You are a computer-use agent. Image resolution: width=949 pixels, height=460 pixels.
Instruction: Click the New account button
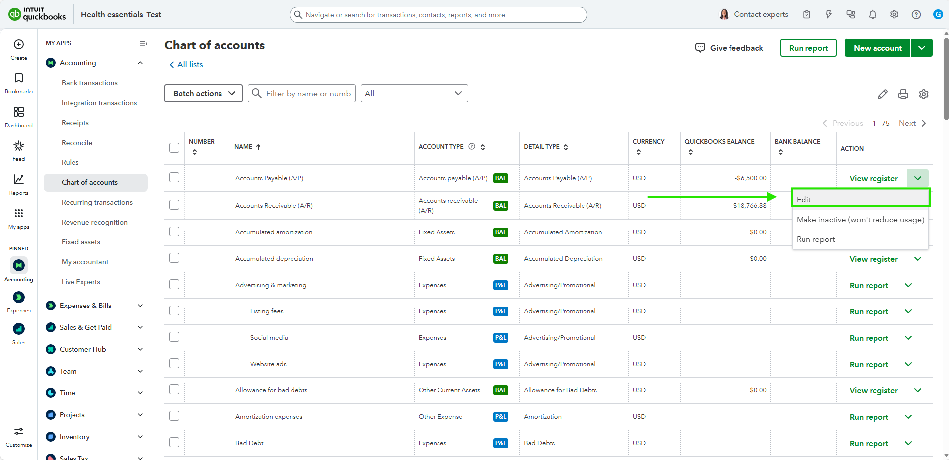(x=877, y=48)
